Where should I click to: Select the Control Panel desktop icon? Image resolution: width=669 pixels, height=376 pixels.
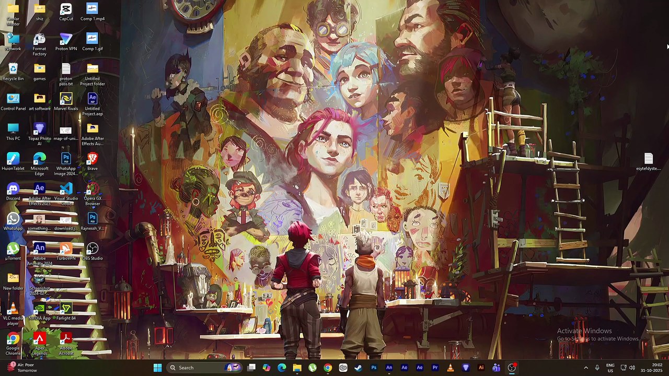13,102
